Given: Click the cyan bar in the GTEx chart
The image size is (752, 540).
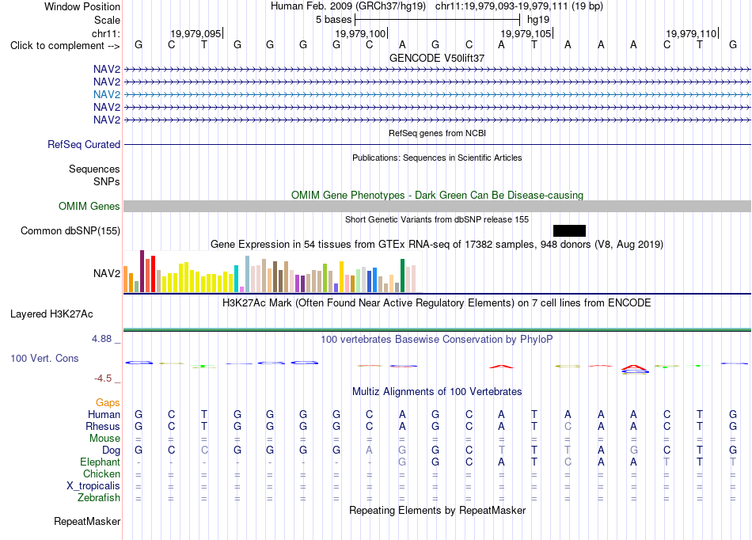Looking at the screenshot, I should [x=236, y=279].
